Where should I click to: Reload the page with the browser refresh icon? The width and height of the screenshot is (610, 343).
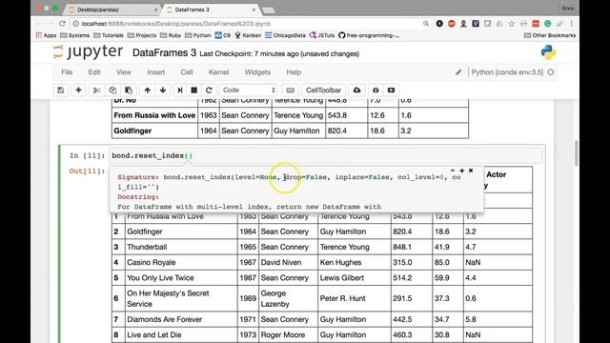pos(62,24)
